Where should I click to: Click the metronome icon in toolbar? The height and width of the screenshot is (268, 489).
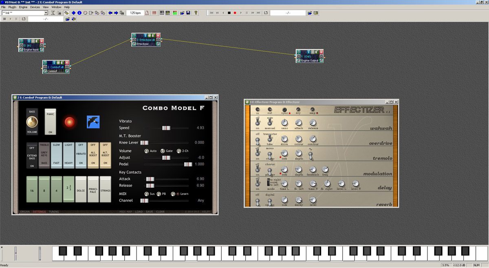[148, 13]
